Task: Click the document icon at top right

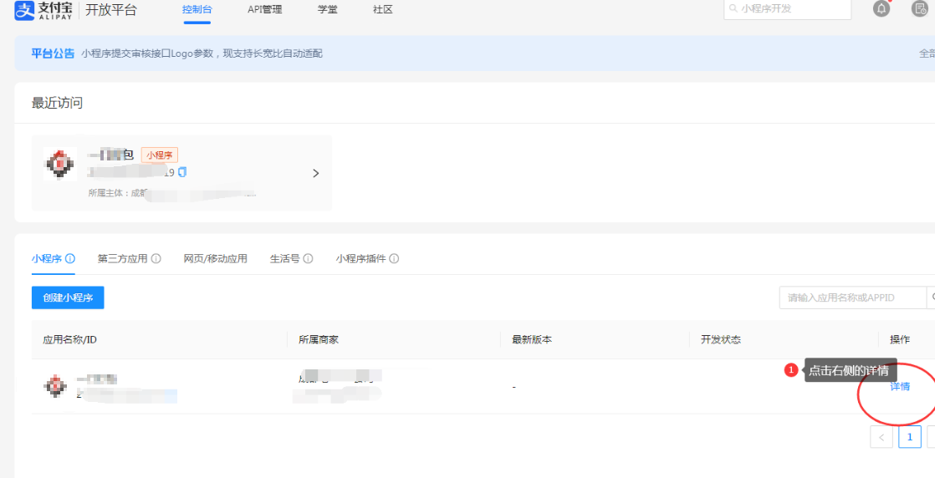Action: tap(919, 9)
